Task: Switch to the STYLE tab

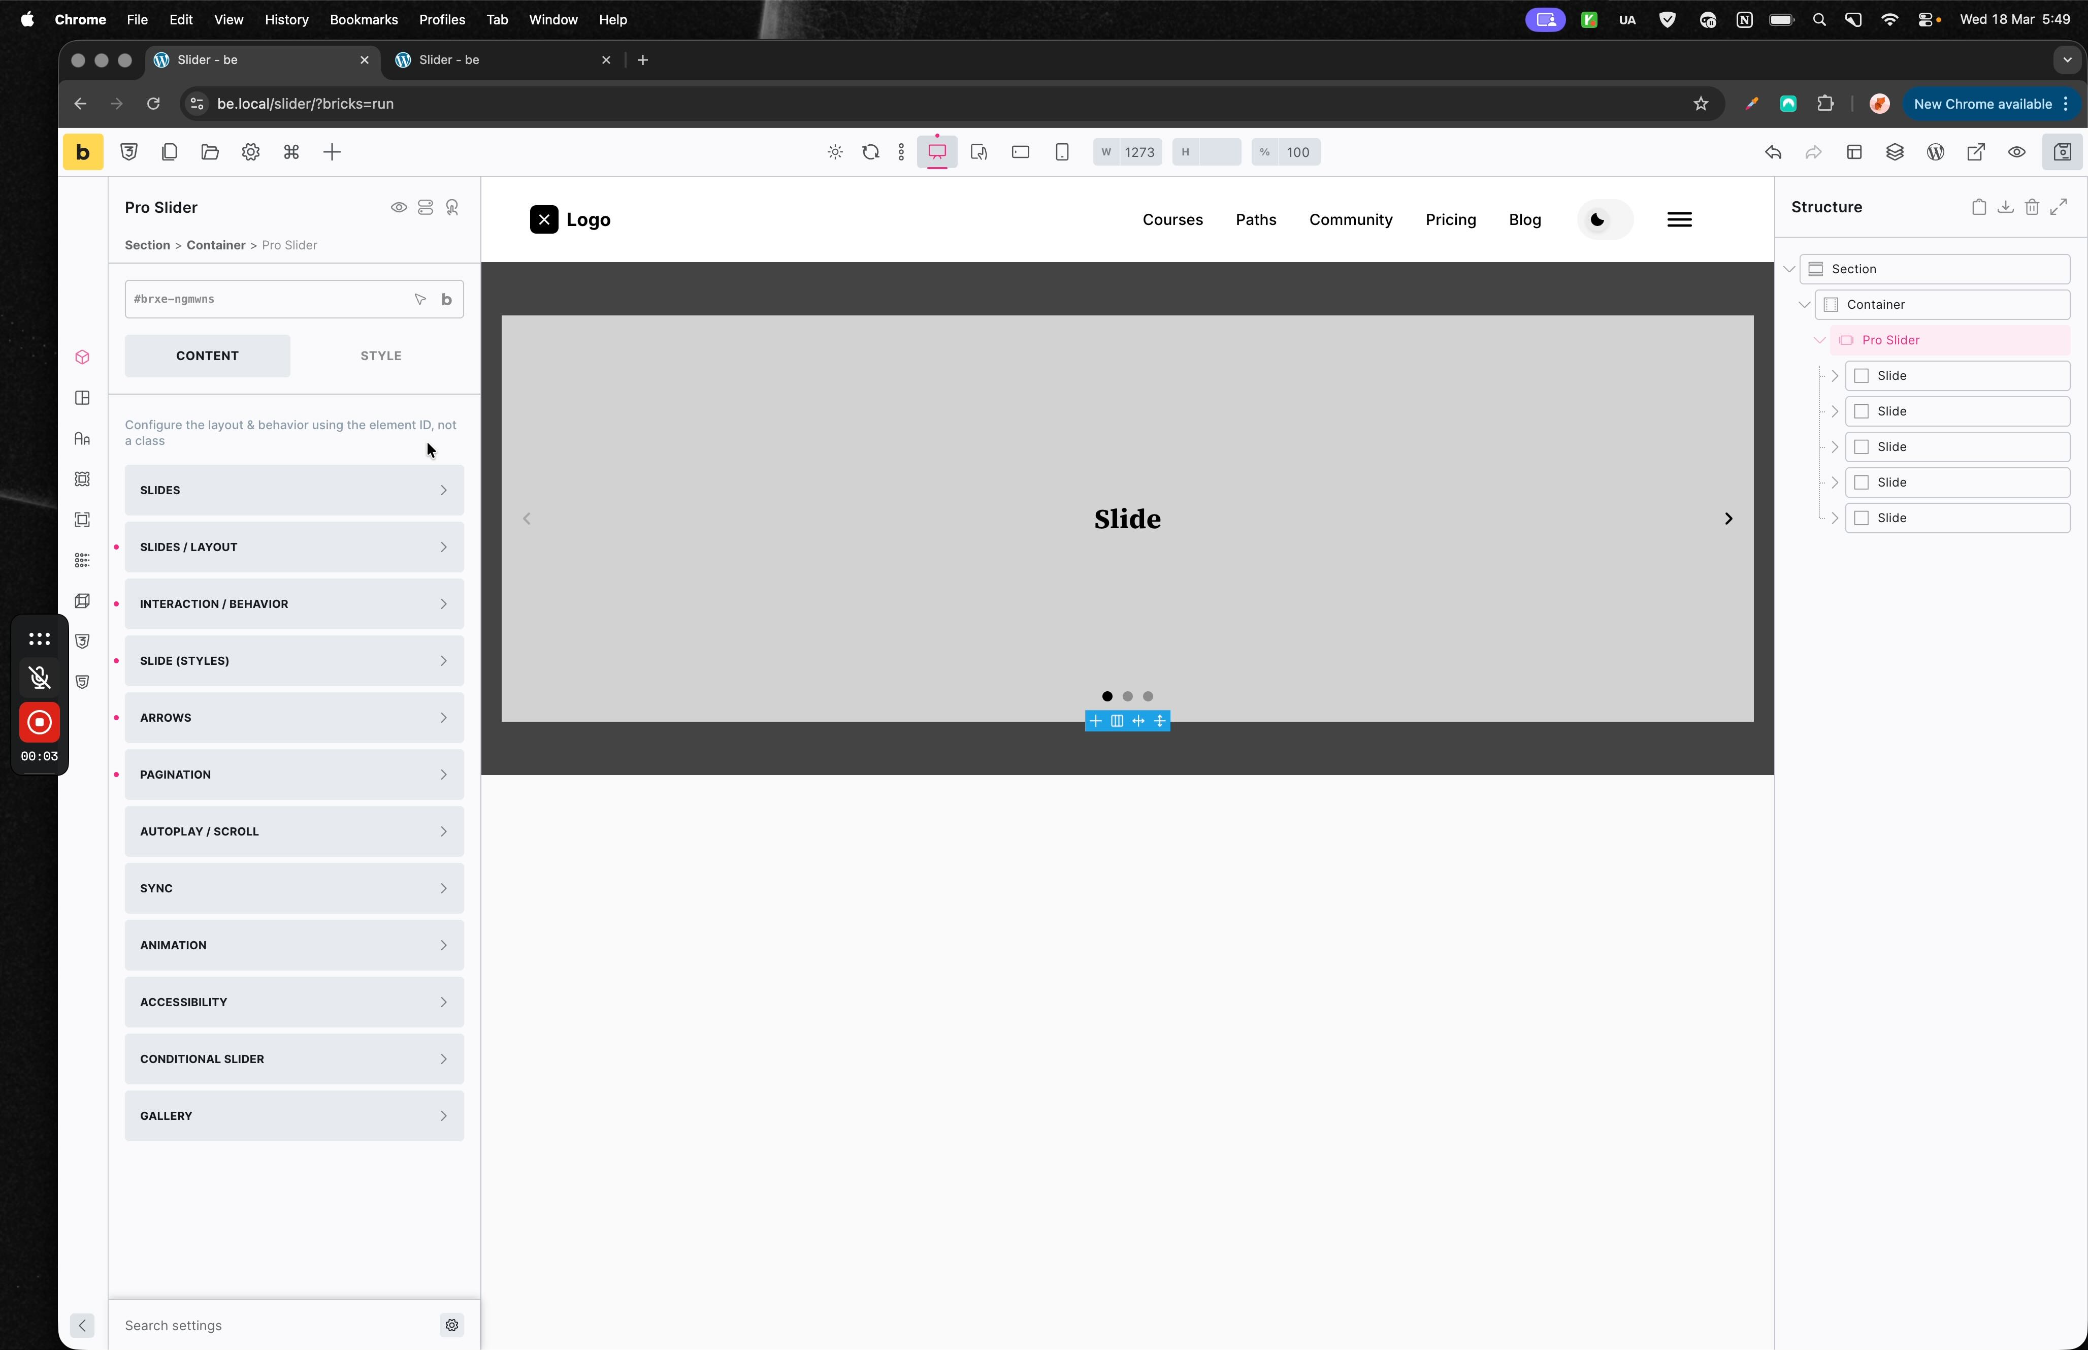Action: [x=380, y=356]
